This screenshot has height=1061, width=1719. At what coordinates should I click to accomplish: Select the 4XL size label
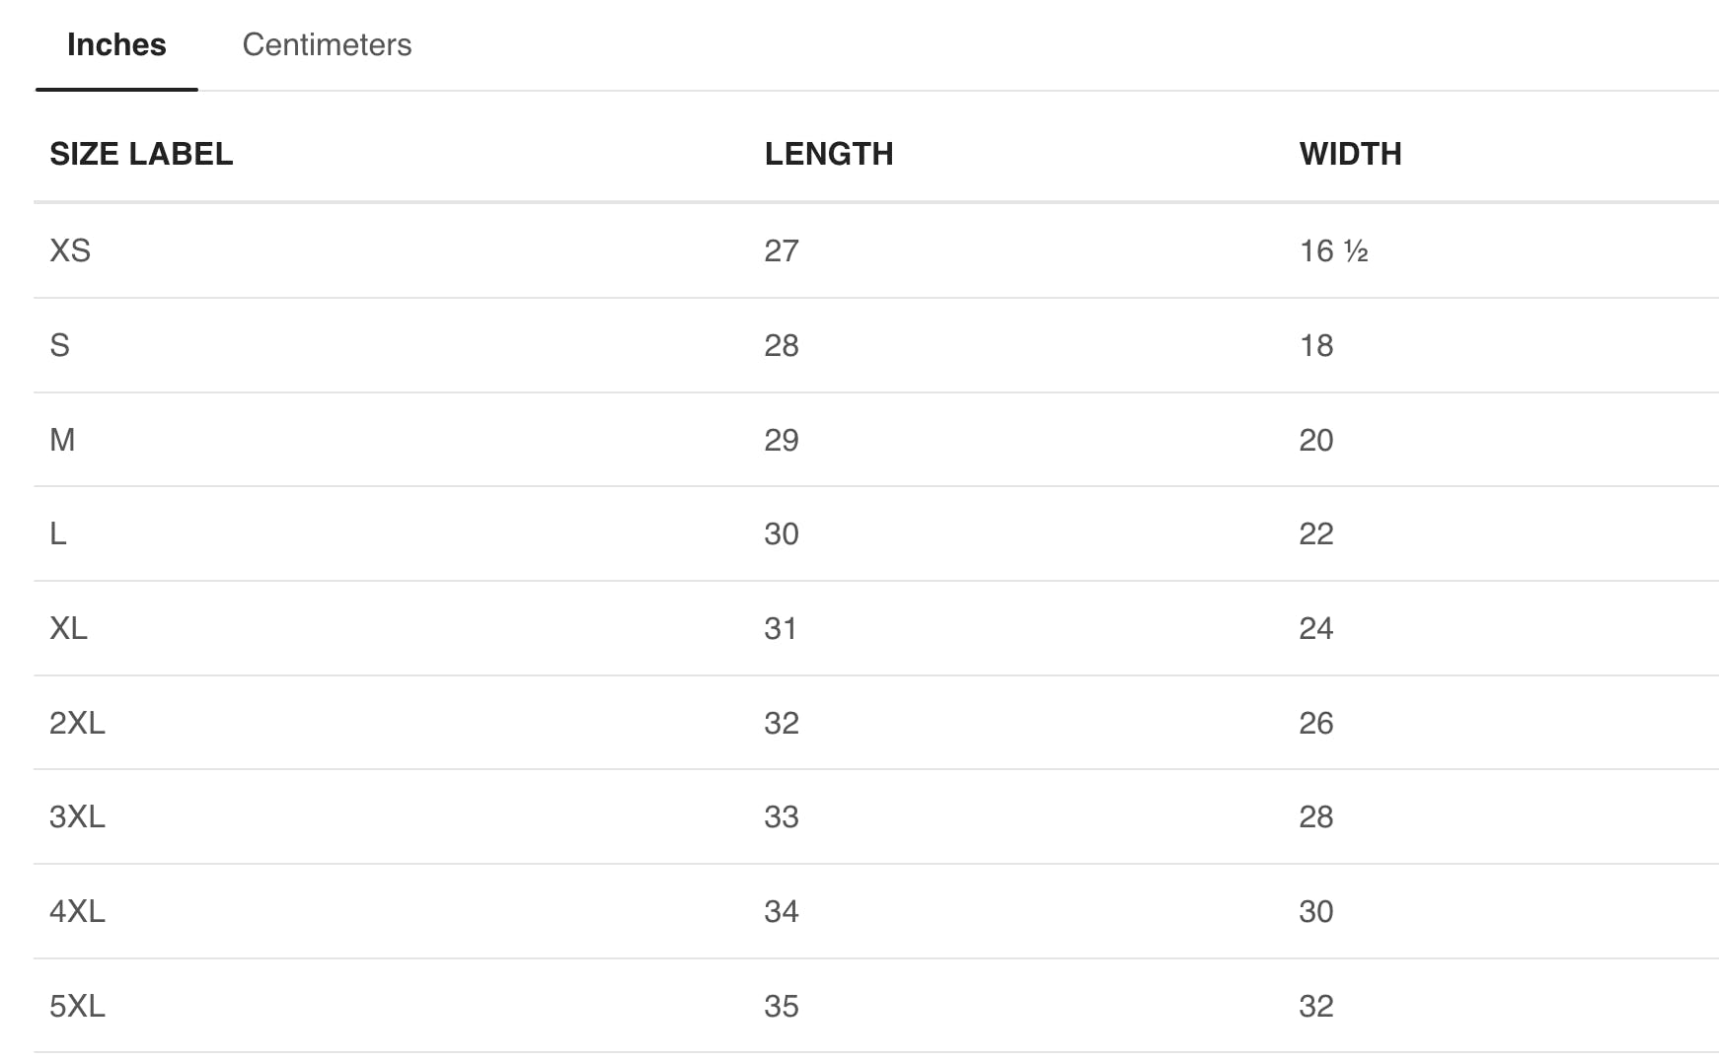pyautogui.click(x=77, y=911)
